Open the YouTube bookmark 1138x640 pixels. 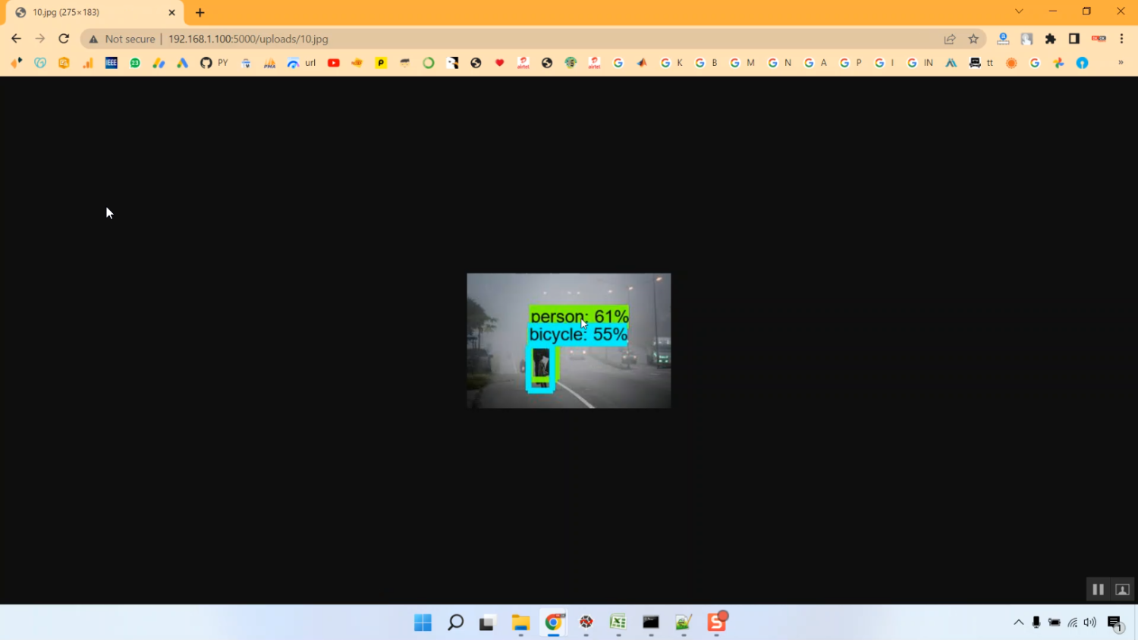click(x=333, y=63)
